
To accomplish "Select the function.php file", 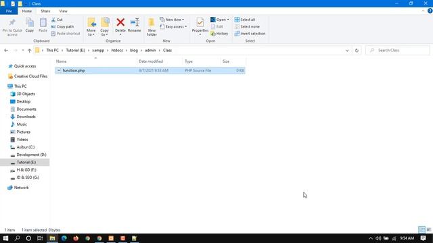I will click(150, 70).
